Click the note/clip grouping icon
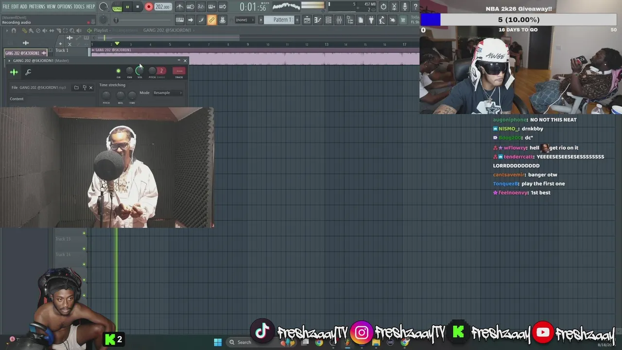The height and width of the screenshot is (350, 622). (201, 20)
